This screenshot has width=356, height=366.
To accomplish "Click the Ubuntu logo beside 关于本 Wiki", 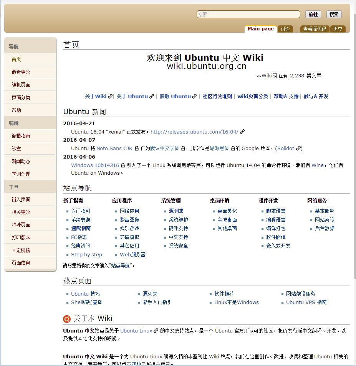I will point(67,319).
